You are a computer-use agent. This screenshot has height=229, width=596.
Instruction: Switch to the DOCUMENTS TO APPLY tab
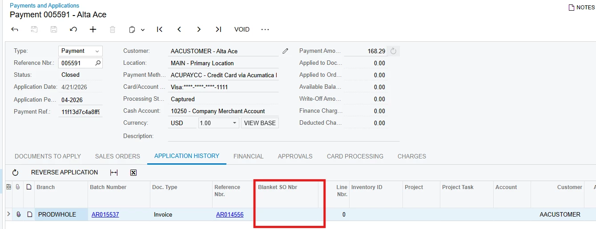point(48,156)
